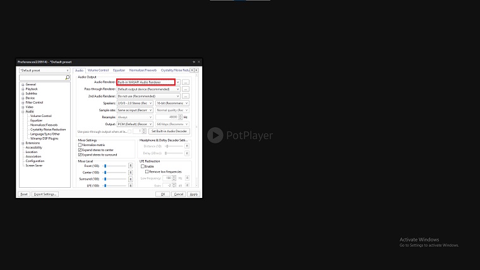The image size is (480, 270).
Task: Reset LFE Gain value with its R button
Action: coord(187,185)
